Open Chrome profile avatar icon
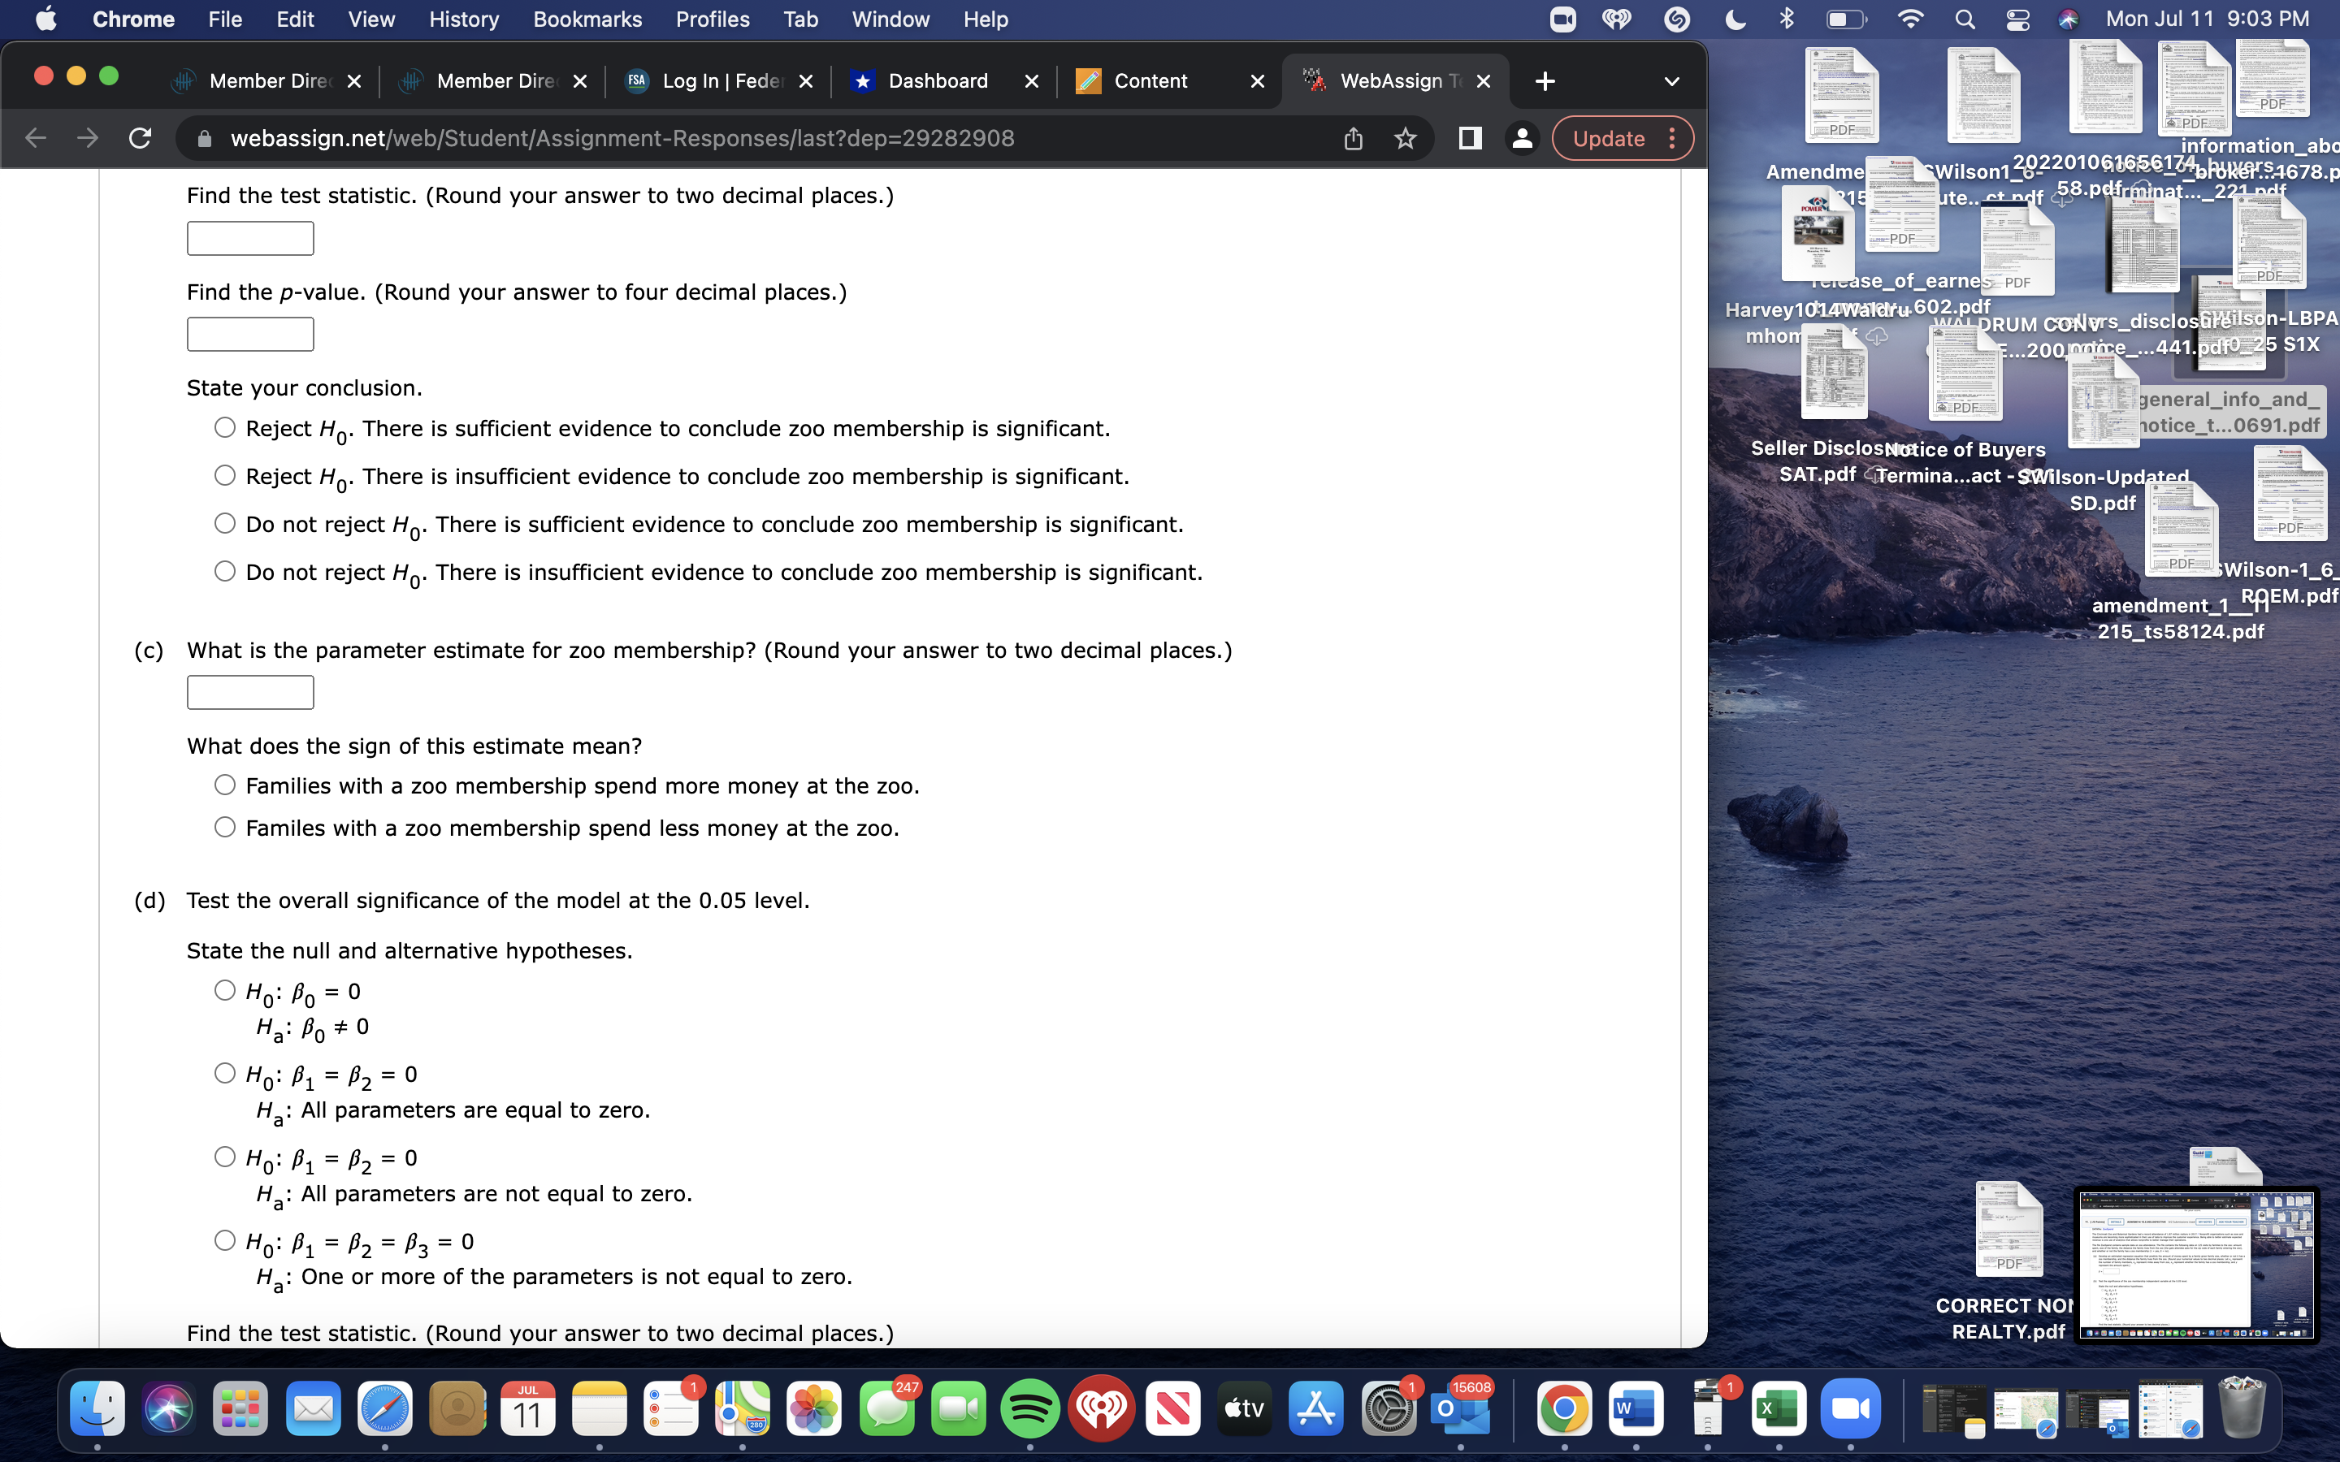This screenshot has height=1462, width=2340. pos(1521,138)
